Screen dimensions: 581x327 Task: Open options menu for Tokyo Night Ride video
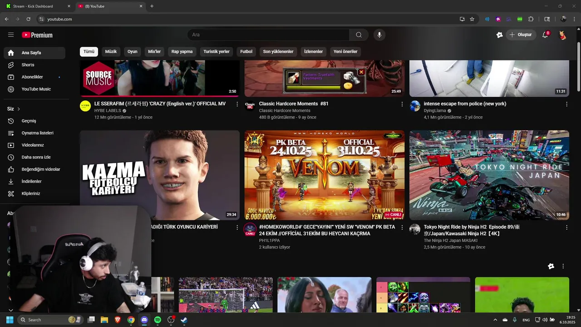click(x=566, y=227)
